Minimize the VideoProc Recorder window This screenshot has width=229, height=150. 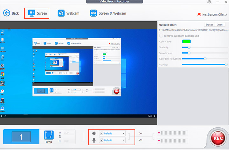coord(218,2)
